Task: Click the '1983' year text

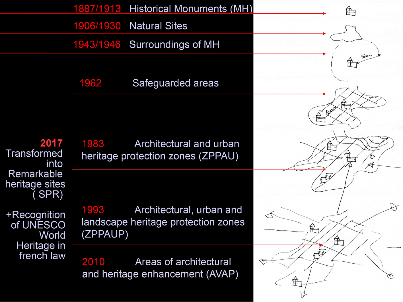Action: pos(93,144)
